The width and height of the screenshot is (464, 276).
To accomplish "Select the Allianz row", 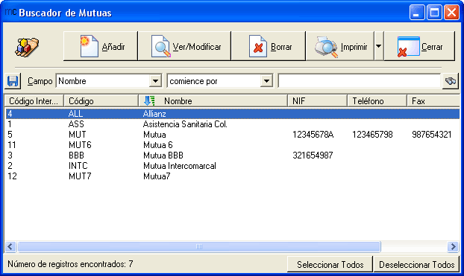I will pos(232,114).
